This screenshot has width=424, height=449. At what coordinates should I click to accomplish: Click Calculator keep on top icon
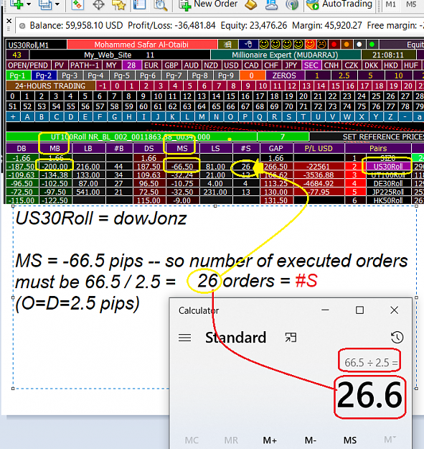[x=291, y=338]
